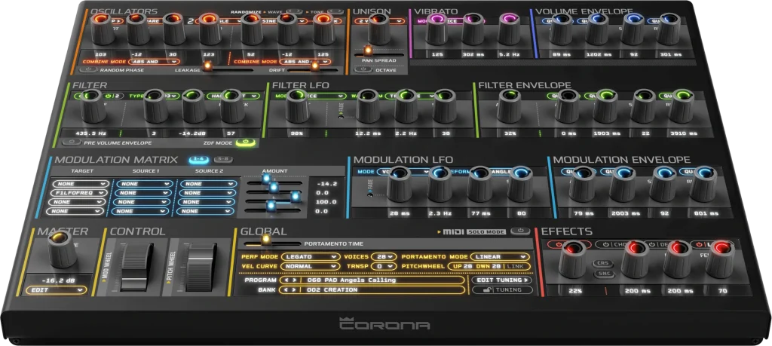Select the previous Program arrow

point(285,280)
